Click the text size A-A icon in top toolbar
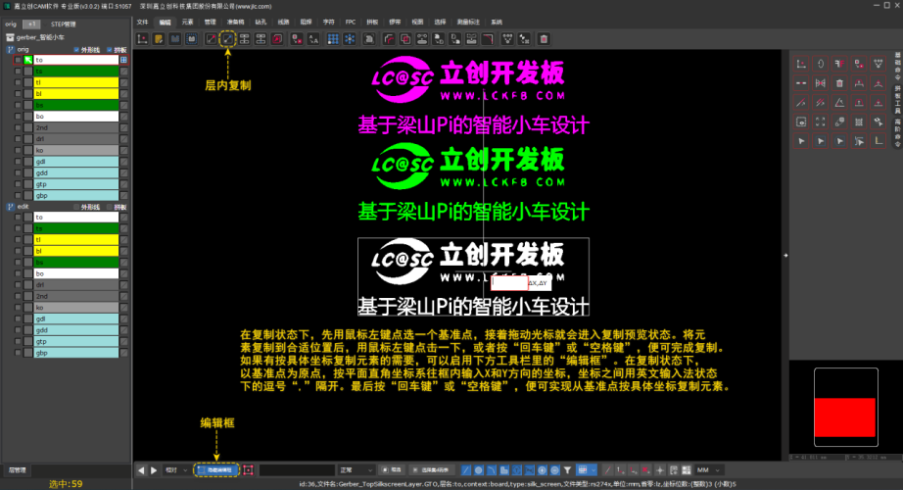The height and width of the screenshot is (490, 903). [x=313, y=39]
